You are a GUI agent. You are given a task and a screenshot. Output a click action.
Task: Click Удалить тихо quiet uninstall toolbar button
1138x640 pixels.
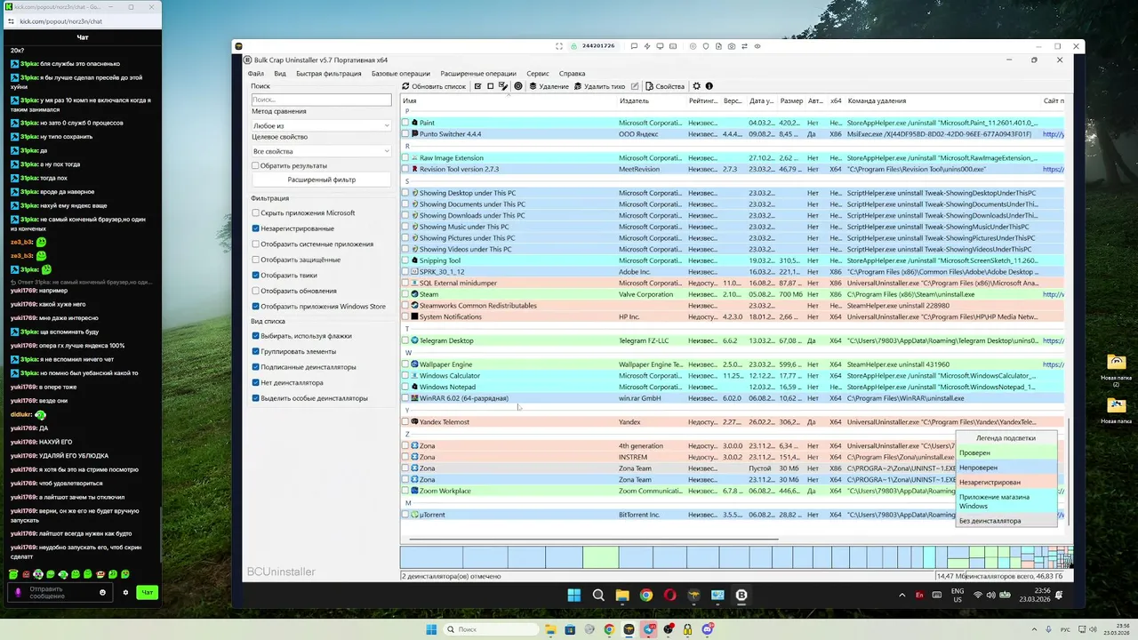click(600, 86)
